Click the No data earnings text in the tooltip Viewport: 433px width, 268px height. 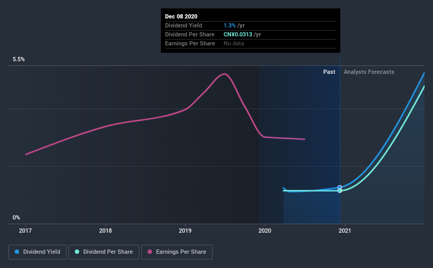(x=234, y=43)
